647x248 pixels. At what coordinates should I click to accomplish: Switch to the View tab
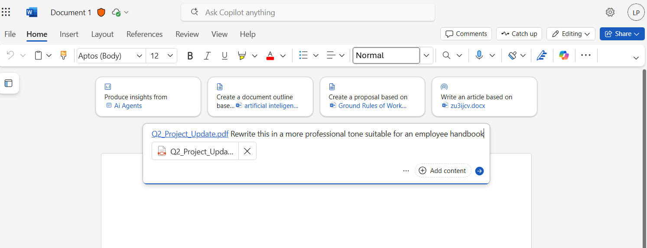click(x=219, y=34)
